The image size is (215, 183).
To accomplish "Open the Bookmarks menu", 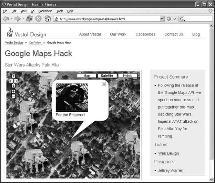I will pyautogui.click(x=45, y=11).
